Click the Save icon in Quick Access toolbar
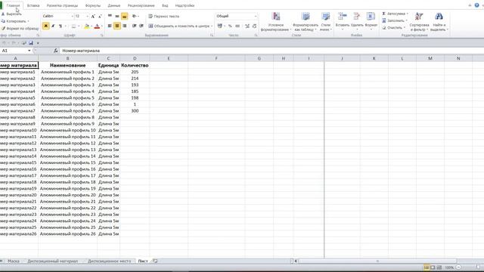 (31, 43)
